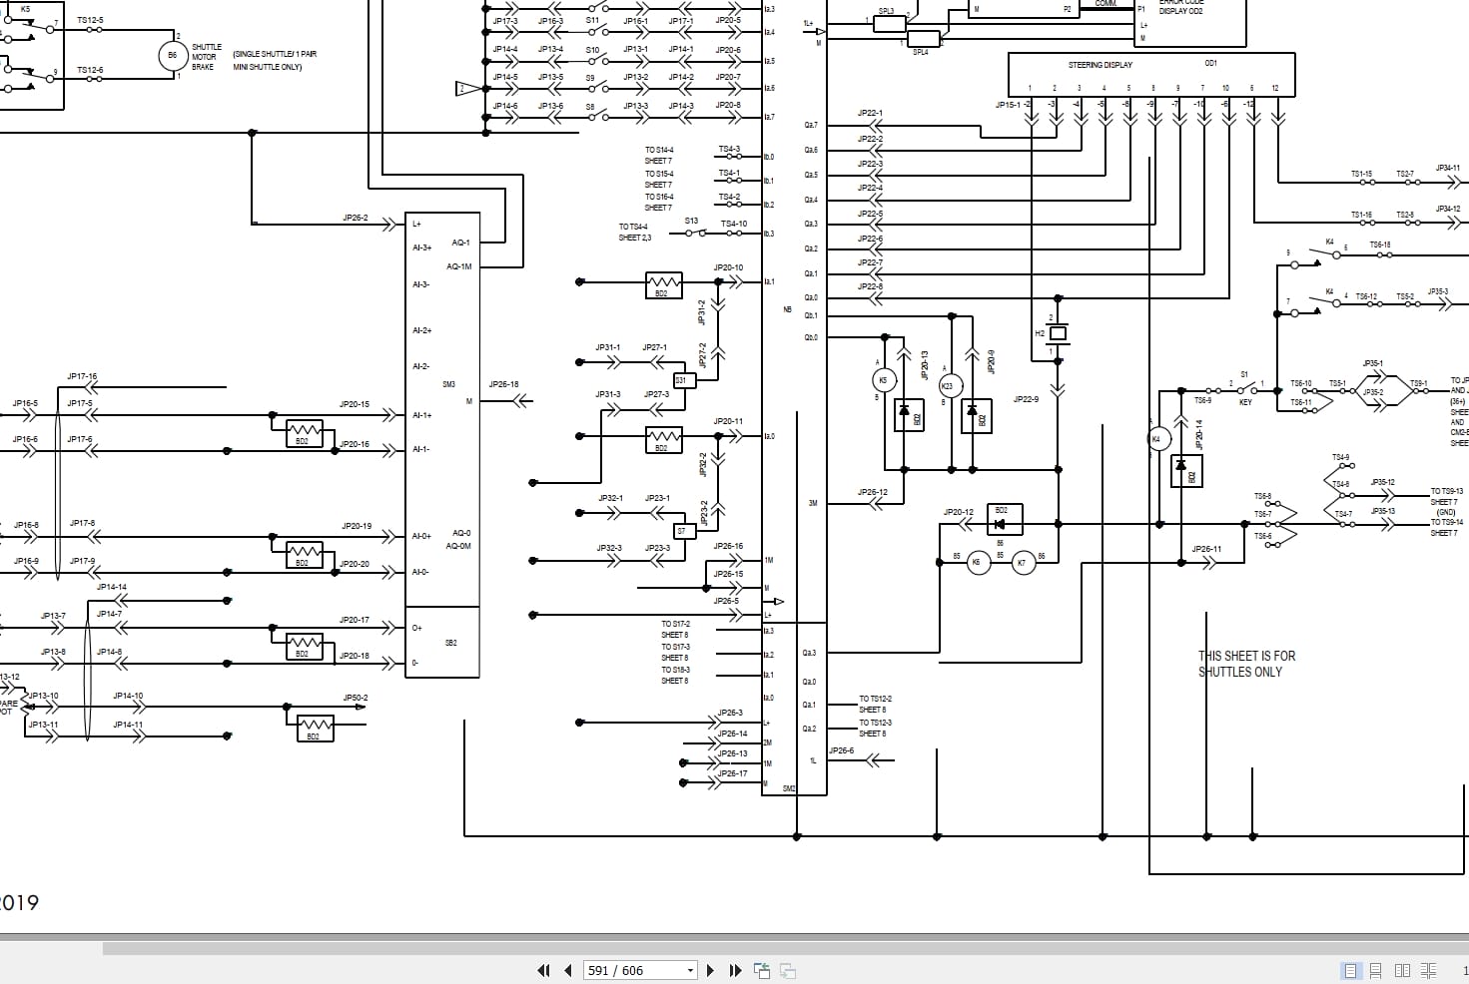The height and width of the screenshot is (984, 1469).
Task: Switch to two-page facing view
Action: 1402,970
